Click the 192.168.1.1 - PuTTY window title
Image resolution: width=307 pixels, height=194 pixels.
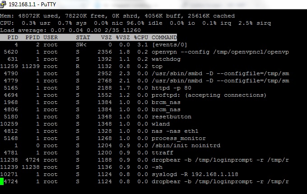click(x=33, y=5)
